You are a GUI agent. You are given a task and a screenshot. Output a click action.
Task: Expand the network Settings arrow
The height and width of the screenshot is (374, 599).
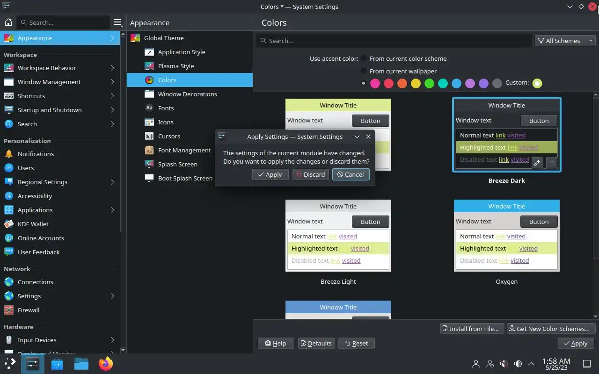pos(112,296)
